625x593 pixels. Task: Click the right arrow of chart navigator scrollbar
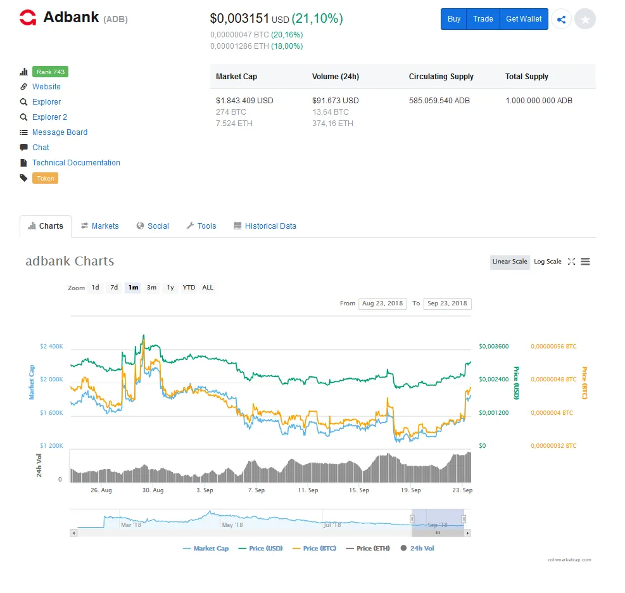[x=467, y=533]
